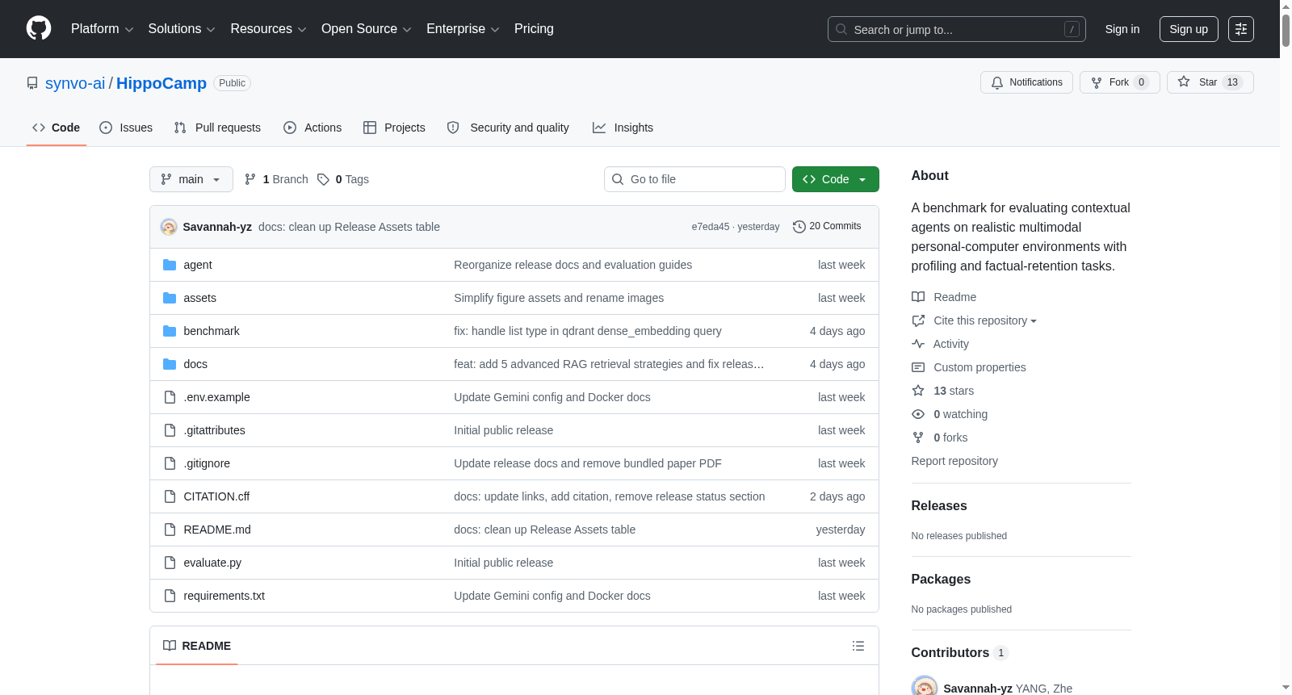Screen dimensions: 1292x695
Task: Switch to the Issues tab
Action: click(126, 128)
